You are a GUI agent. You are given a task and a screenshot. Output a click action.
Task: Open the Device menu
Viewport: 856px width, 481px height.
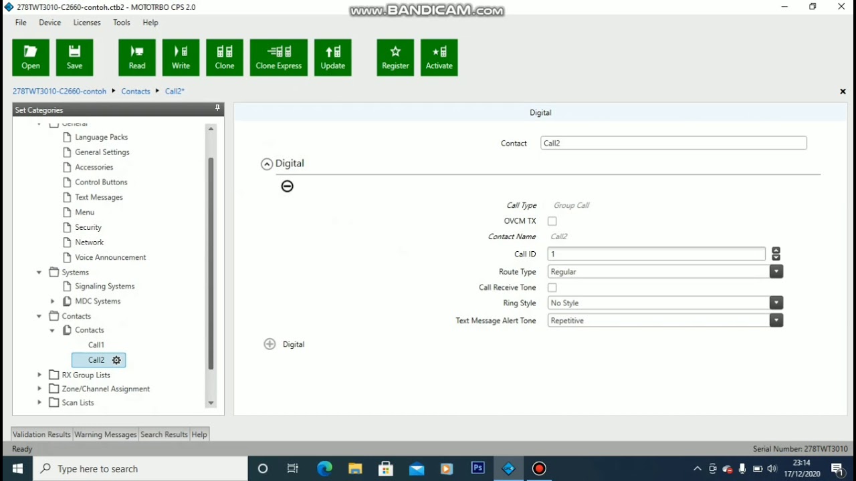pos(50,23)
